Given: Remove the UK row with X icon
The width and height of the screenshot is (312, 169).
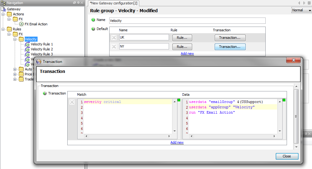Looking at the screenshot, I should (114, 38).
